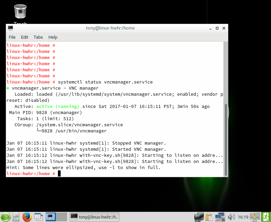Launch the file manager from panel

pyautogui.click(x=16, y=217)
